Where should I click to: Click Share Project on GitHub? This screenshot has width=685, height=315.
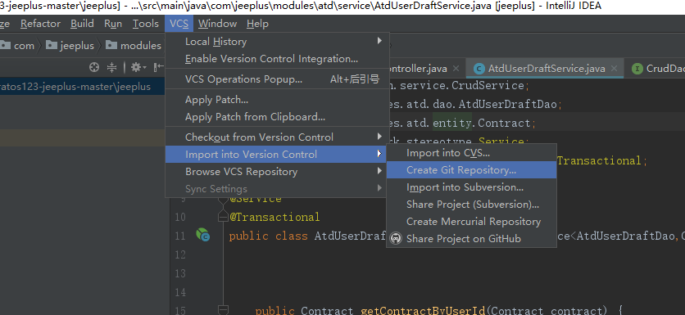pos(471,239)
